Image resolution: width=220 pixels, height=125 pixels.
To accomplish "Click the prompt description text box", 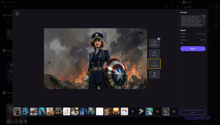I will (x=192, y=21).
